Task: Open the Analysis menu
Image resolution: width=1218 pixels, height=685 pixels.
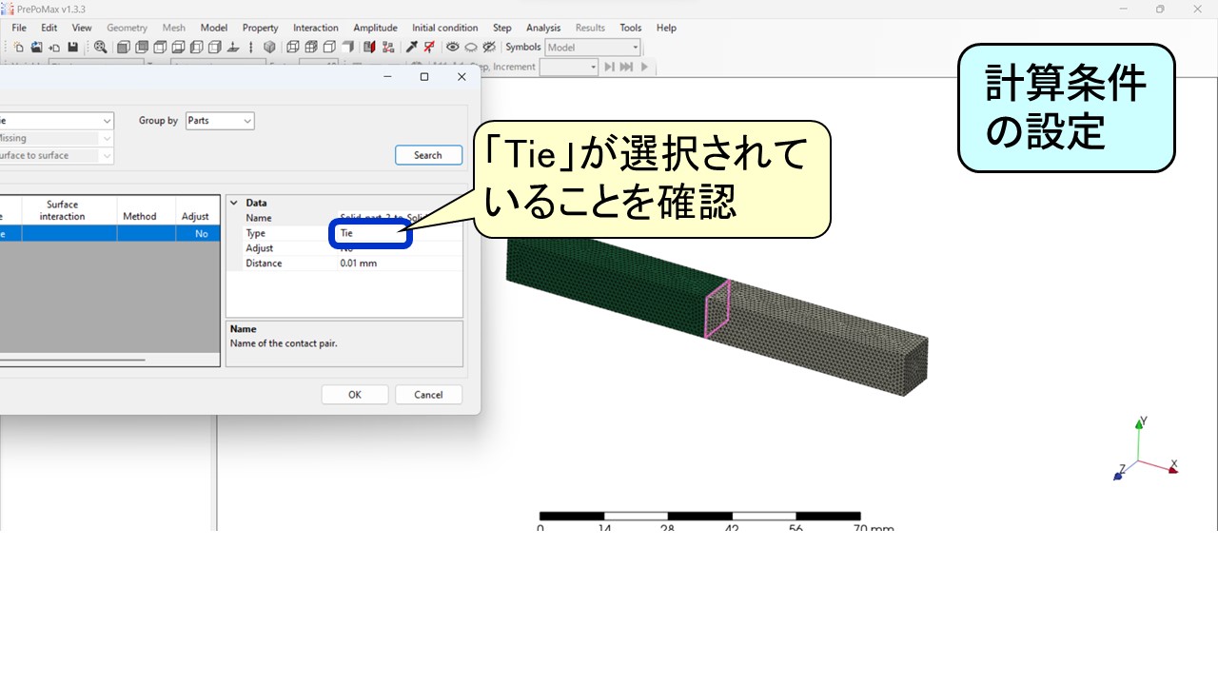Action: pyautogui.click(x=543, y=28)
